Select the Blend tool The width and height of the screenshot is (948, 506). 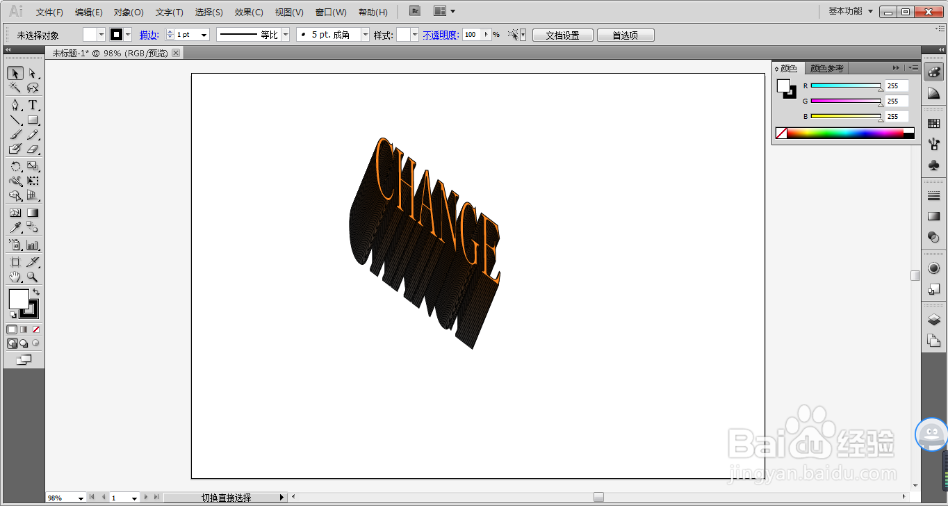click(x=32, y=227)
